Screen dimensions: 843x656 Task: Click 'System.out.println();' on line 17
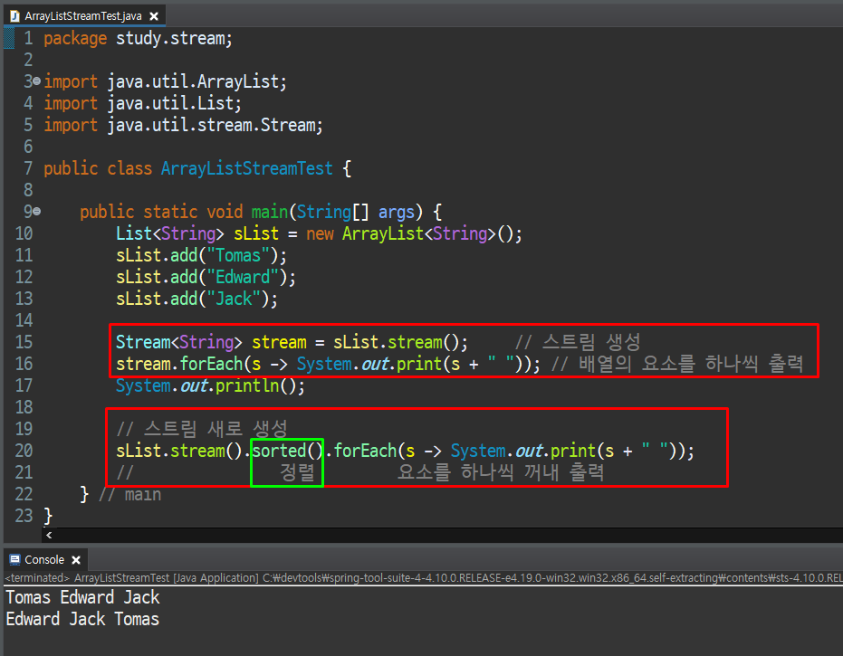pyautogui.click(x=210, y=385)
